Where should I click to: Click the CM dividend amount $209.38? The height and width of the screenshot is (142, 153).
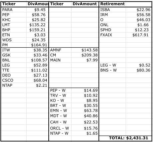coord(85,55)
